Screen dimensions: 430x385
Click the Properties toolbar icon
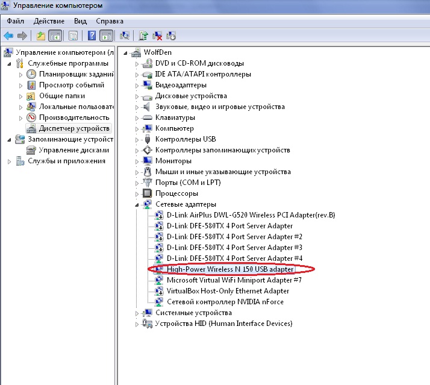(x=72, y=36)
